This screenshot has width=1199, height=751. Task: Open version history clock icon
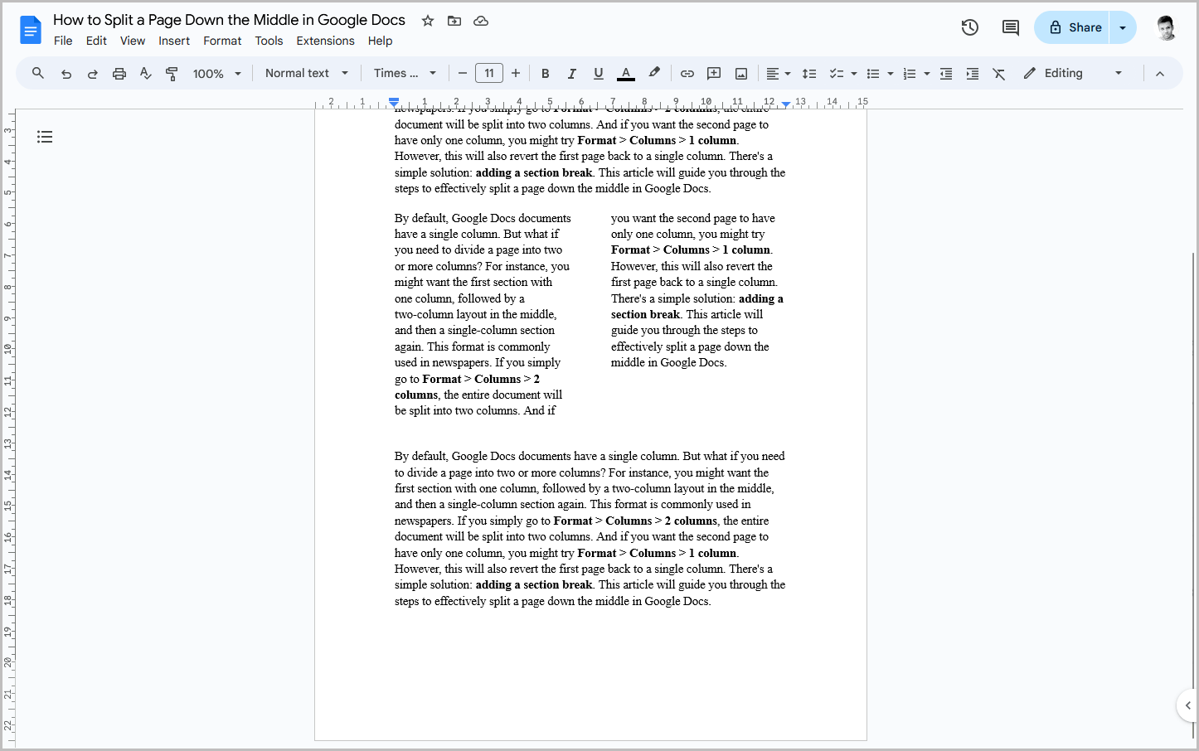click(x=970, y=27)
